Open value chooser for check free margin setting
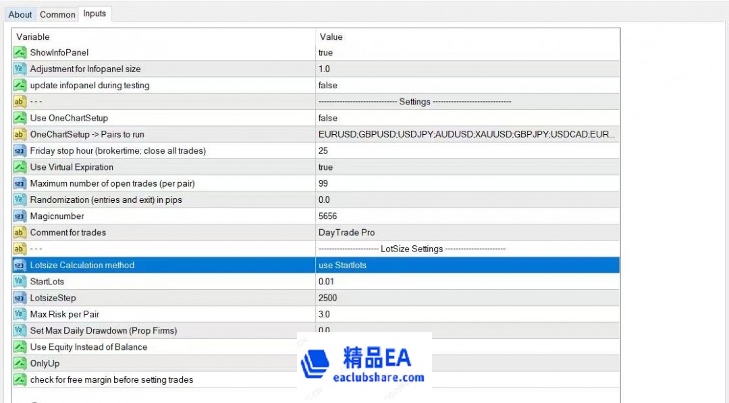 [x=473, y=379]
